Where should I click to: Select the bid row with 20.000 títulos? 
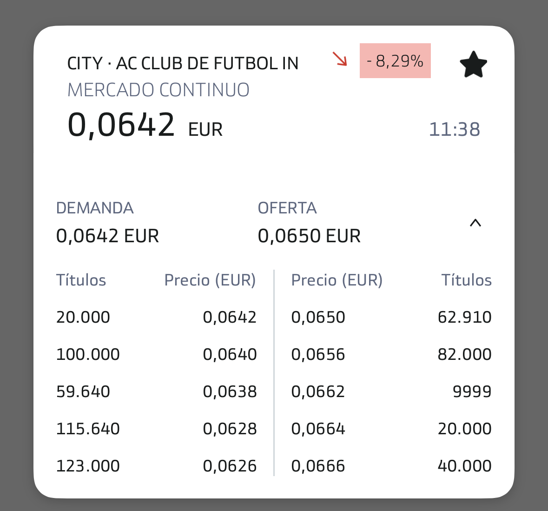(83, 317)
